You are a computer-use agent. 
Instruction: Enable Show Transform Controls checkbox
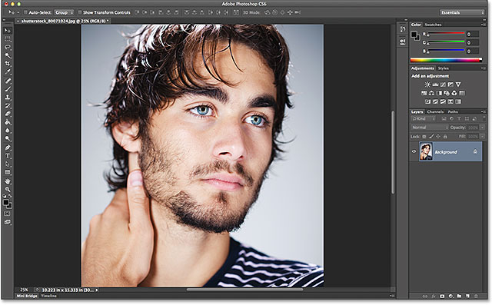pyautogui.click(x=80, y=12)
